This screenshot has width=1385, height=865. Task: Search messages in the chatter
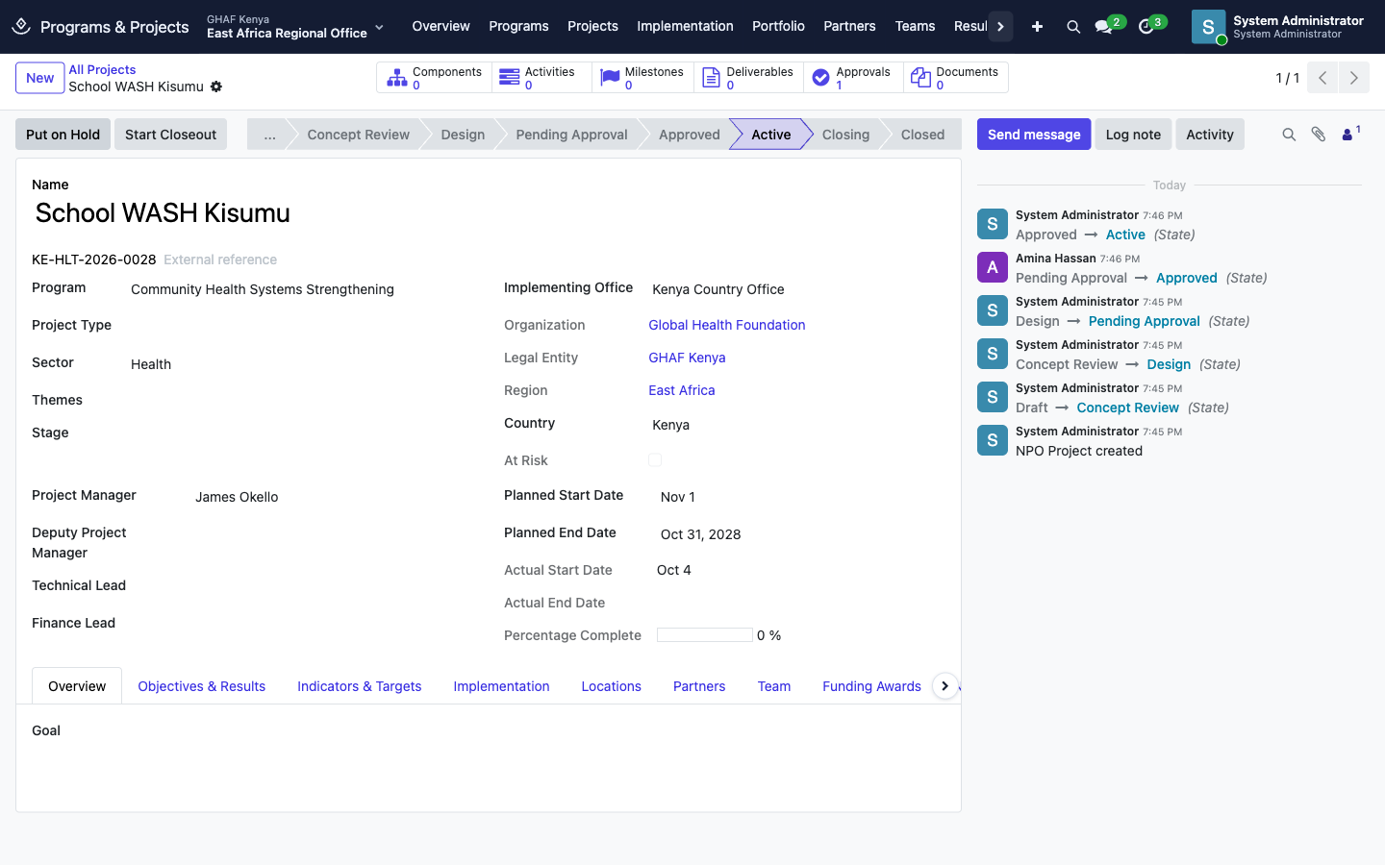(1289, 135)
